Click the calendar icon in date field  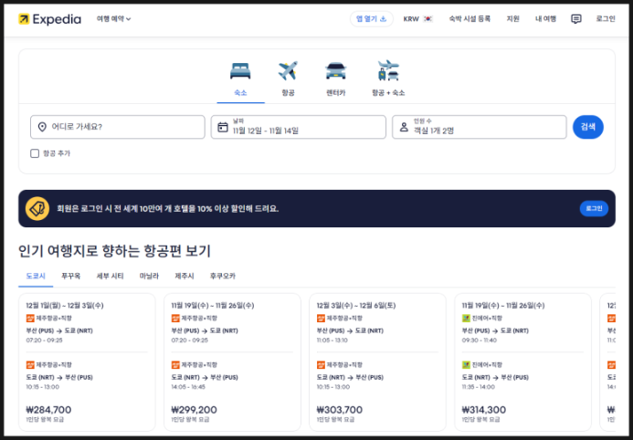[x=222, y=127]
